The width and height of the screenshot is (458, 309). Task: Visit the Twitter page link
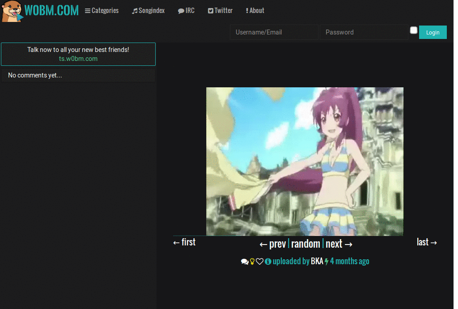click(220, 11)
